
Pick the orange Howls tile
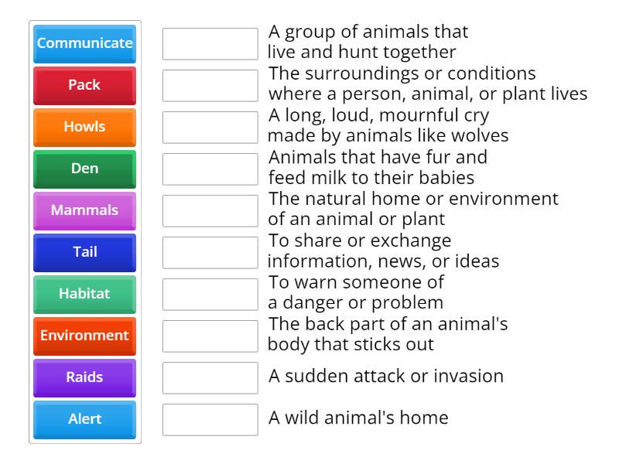[84, 127]
